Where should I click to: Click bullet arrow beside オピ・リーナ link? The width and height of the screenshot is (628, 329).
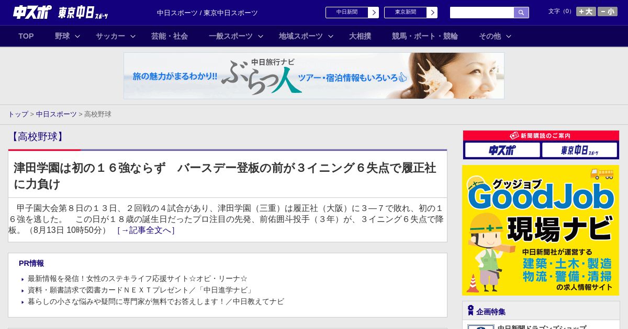(23, 279)
